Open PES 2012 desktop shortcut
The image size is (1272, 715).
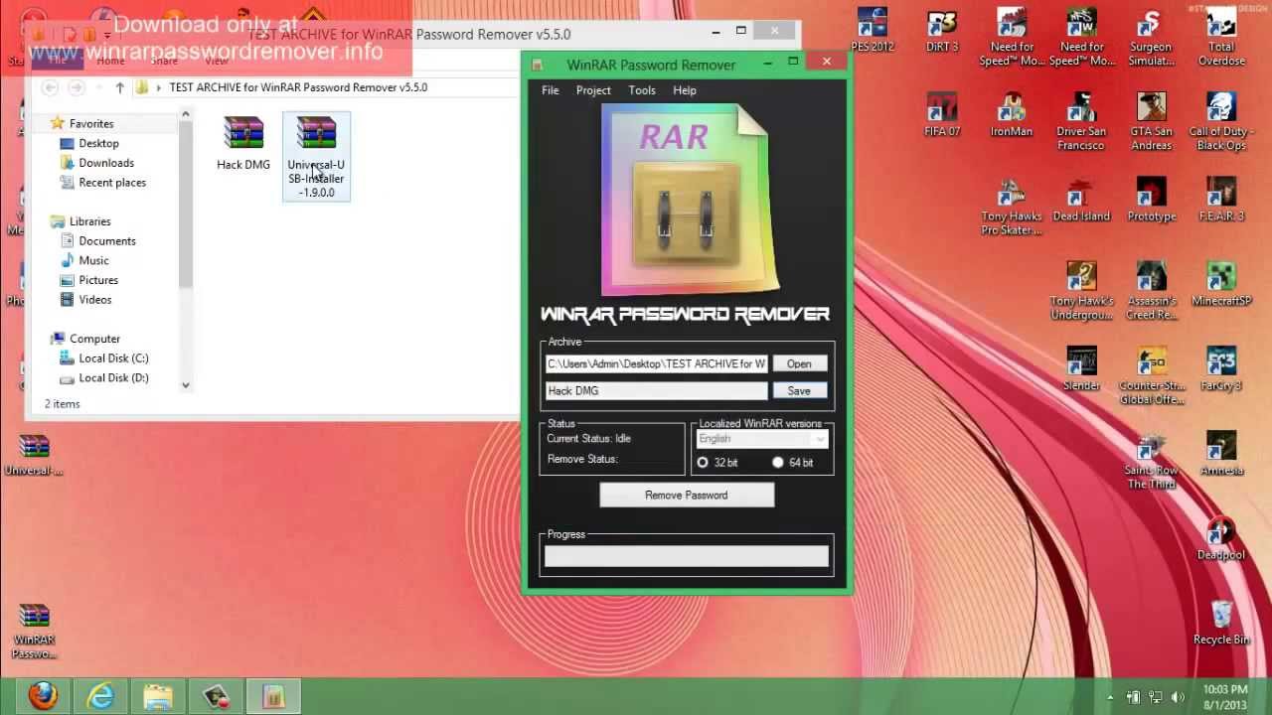[x=872, y=31]
